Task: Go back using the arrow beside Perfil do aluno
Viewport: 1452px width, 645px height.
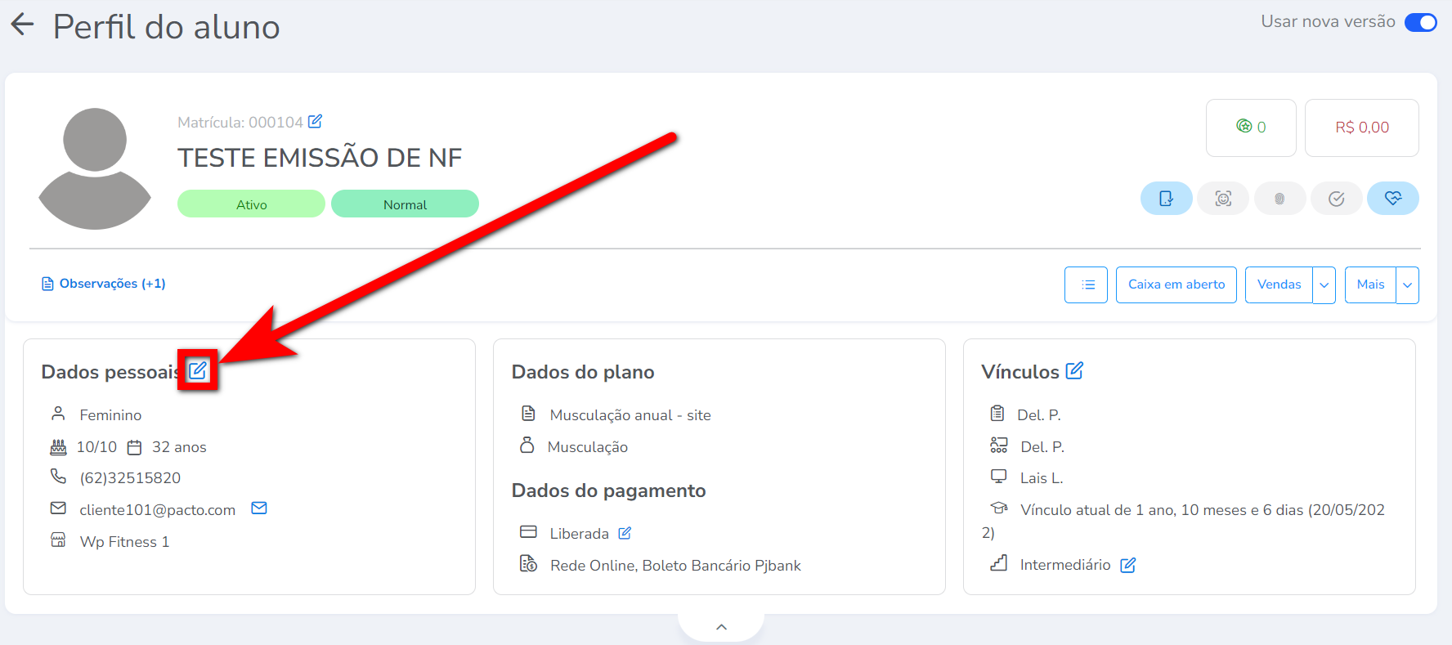Action: click(x=23, y=25)
